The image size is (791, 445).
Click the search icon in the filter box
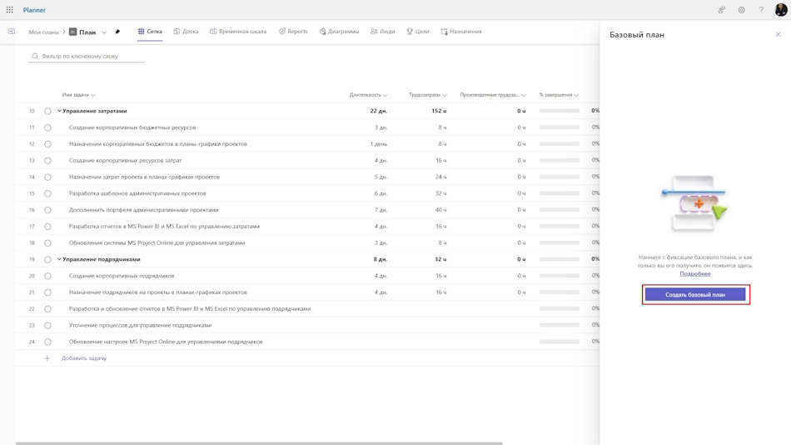tap(35, 56)
